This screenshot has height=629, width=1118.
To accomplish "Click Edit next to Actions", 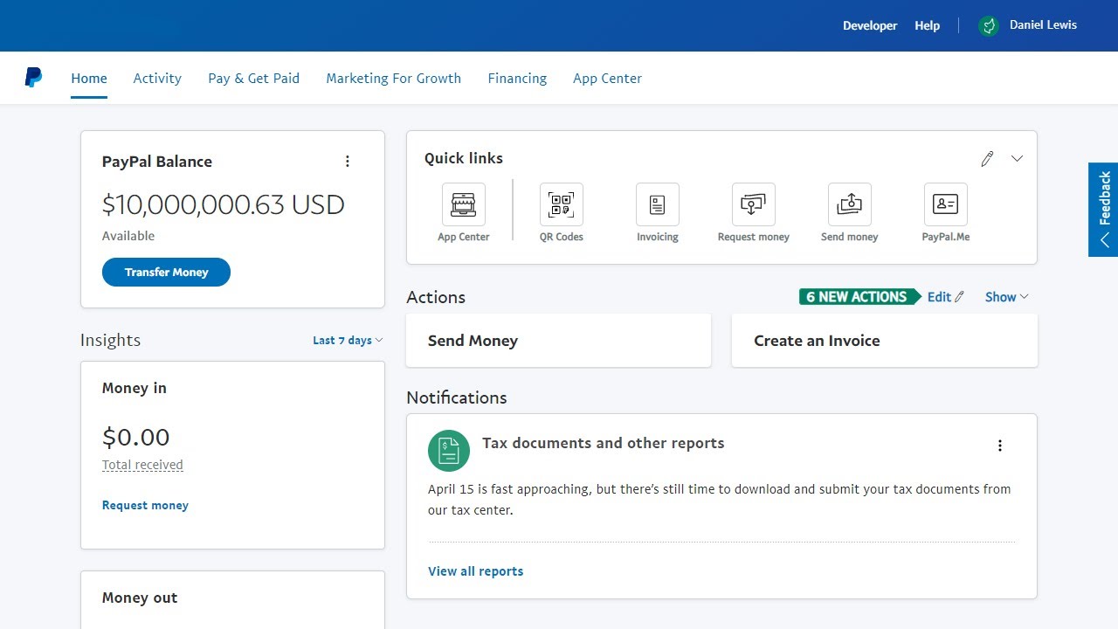I will point(946,297).
